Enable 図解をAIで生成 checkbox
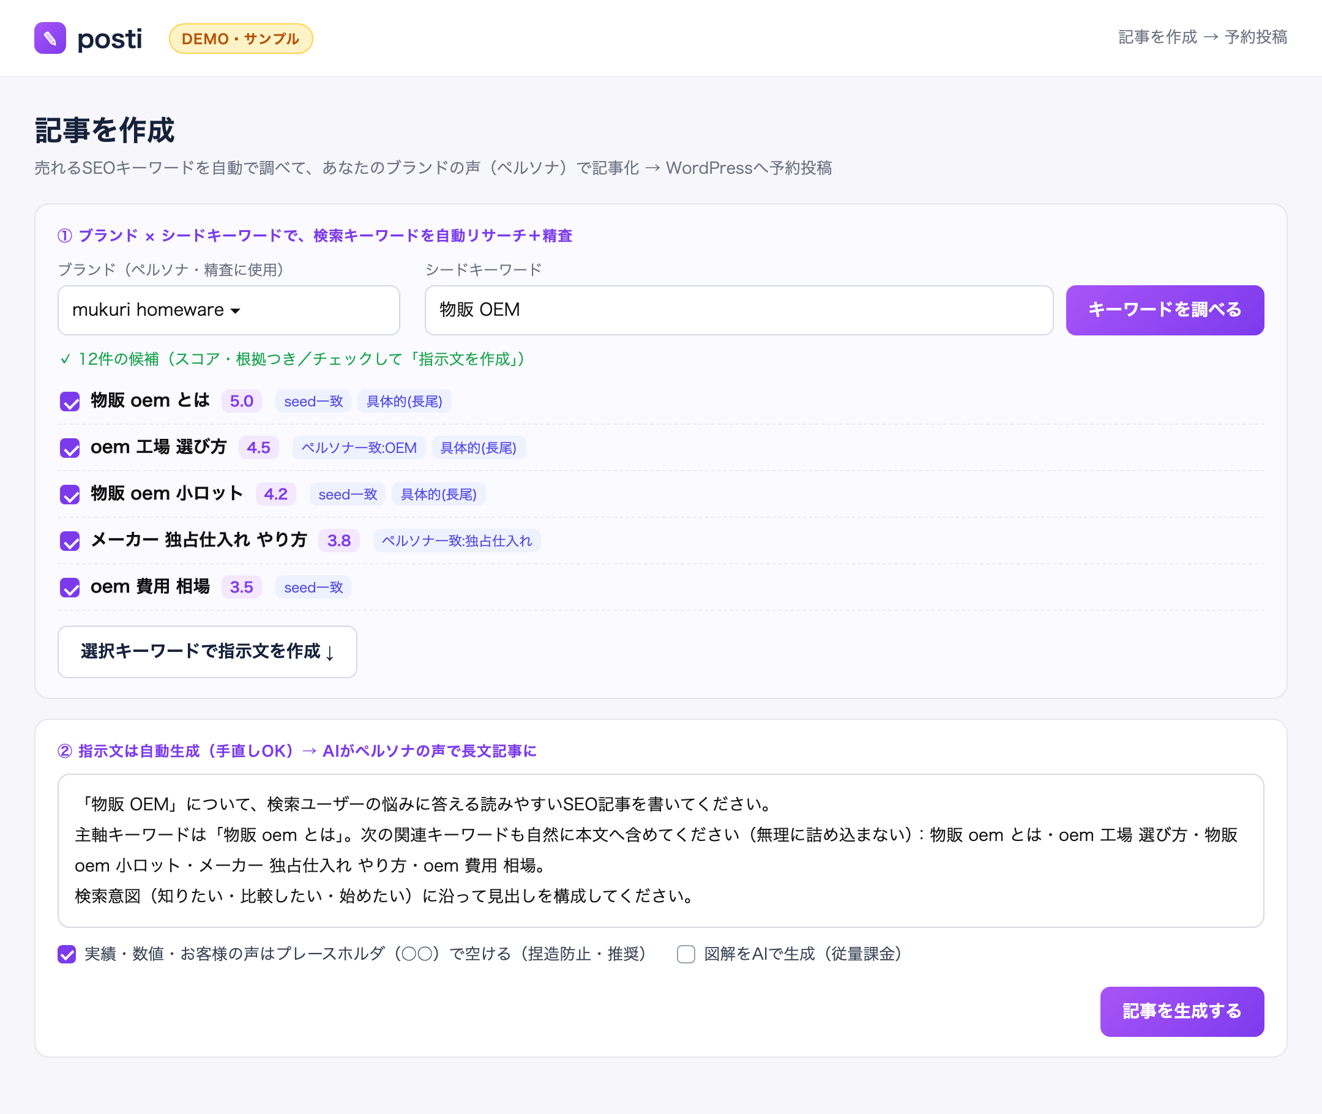This screenshot has height=1114, width=1322. [685, 954]
